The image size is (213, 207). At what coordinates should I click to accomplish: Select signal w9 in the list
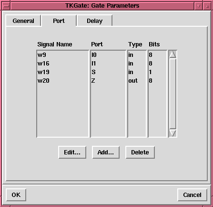pos(42,55)
